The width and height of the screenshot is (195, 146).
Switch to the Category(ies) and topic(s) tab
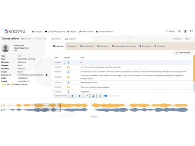pyautogui.click(x=124, y=46)
